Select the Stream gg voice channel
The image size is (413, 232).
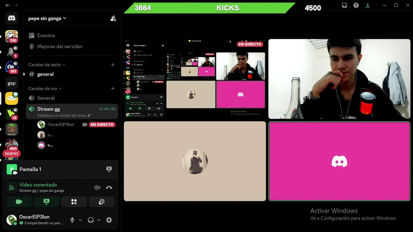point(71,111)
